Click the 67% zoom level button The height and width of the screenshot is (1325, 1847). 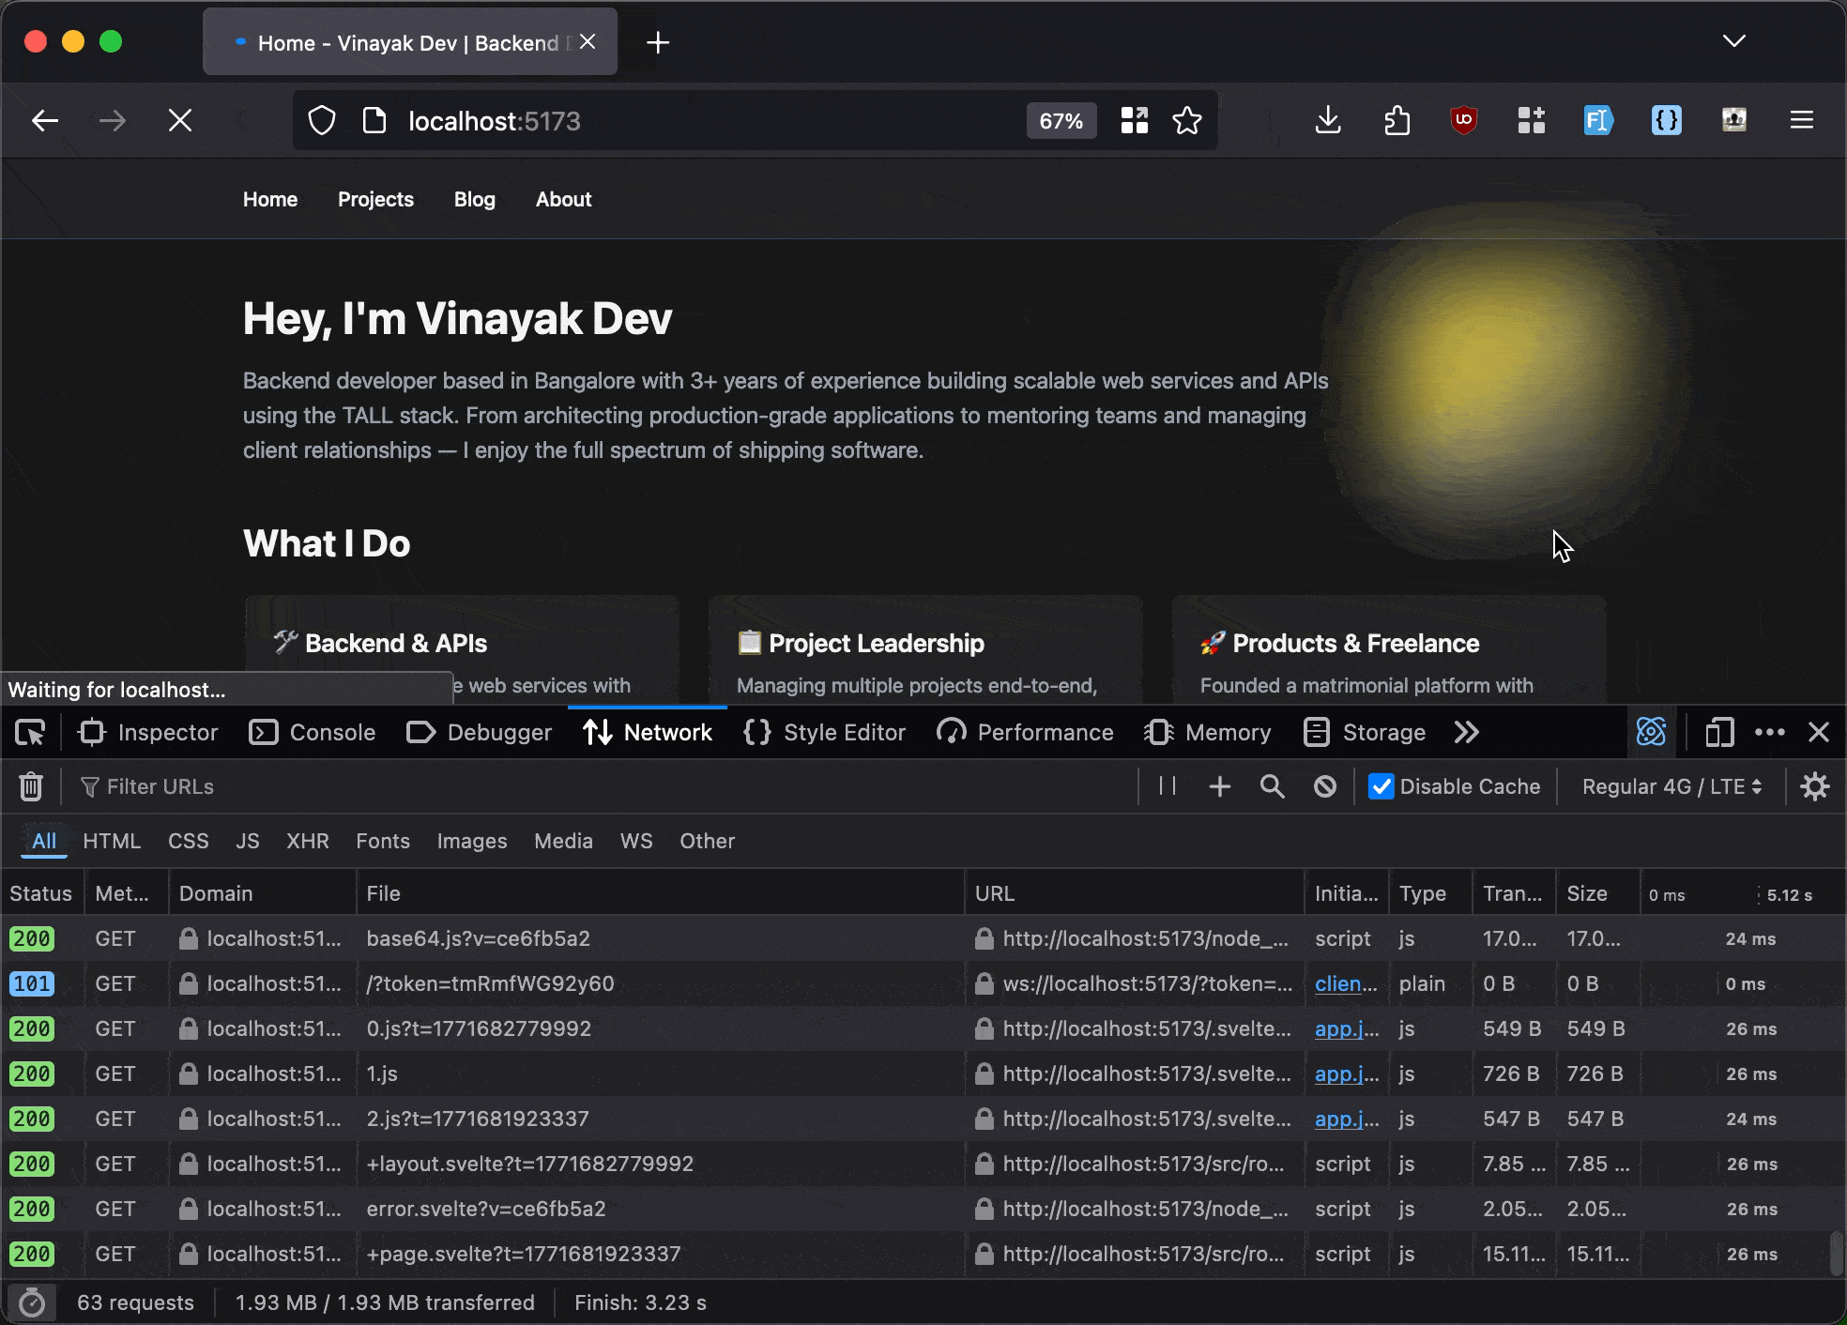coord(1061,120)
